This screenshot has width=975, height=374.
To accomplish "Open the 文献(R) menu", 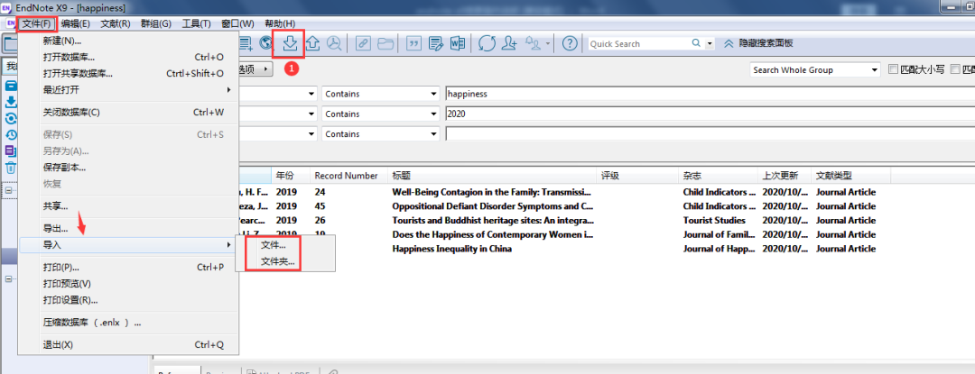I will click(x=115, y=23).
